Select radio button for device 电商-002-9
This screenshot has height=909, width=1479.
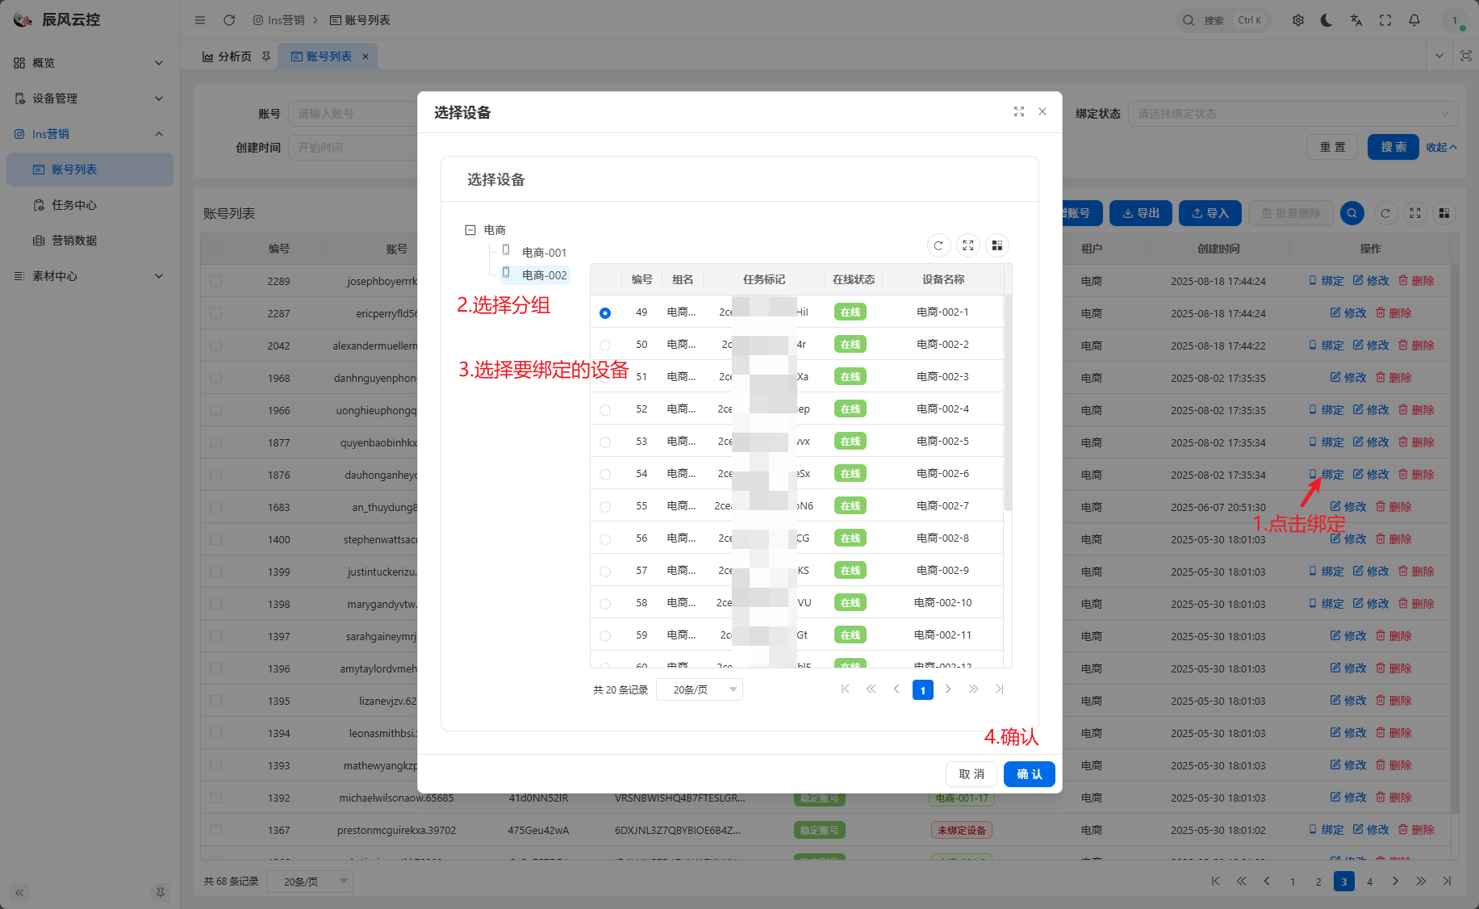coord(605,572)
